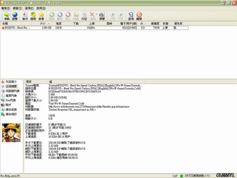Expand dropdown arrow beside 刪除 icon
This screenshot has height=178, width=237.
(x=97, y=14)
